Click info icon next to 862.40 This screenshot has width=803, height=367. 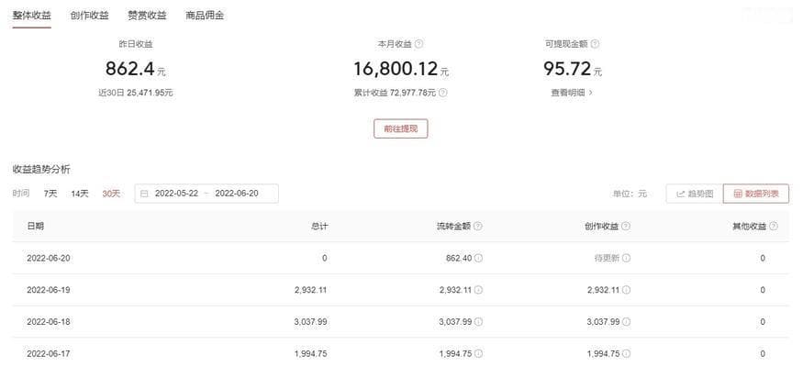point(478,258)
